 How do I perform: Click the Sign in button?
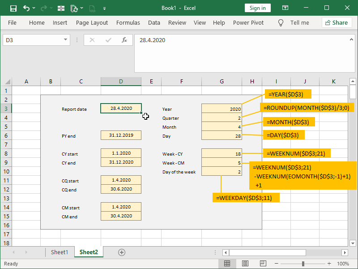(x=258, y=8)
